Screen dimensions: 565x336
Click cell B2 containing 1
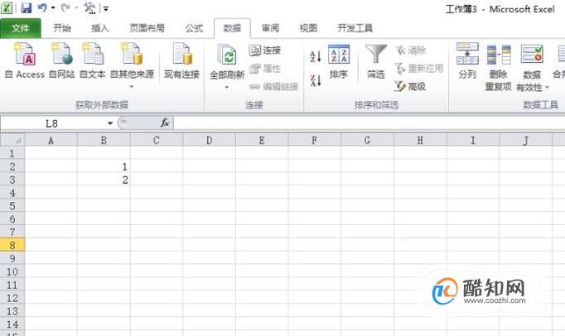104,166
